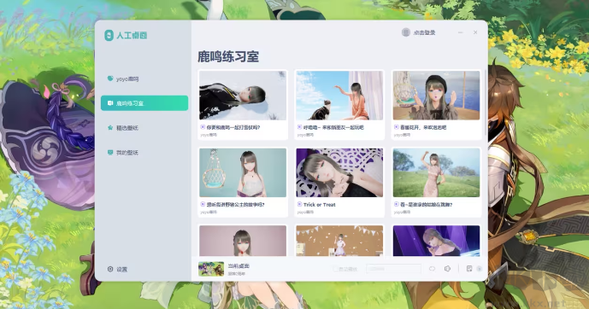
Task: Click the 点击登录 login link
Action: tap(425, 32)
